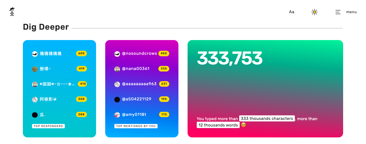Click the menu text label
This screenshot has width=366, height=144.
pyautogui.click(x=351, y=12)
